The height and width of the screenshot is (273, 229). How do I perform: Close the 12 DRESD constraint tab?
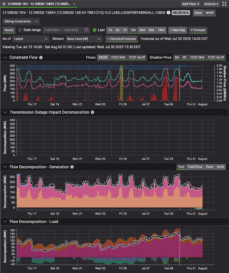74,4
